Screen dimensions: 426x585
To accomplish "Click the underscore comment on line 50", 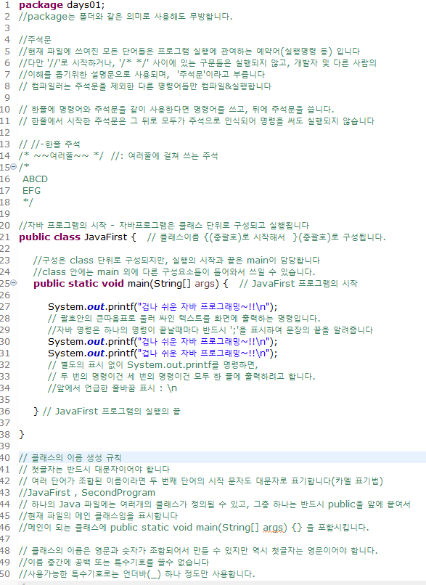I will [137, 574].
